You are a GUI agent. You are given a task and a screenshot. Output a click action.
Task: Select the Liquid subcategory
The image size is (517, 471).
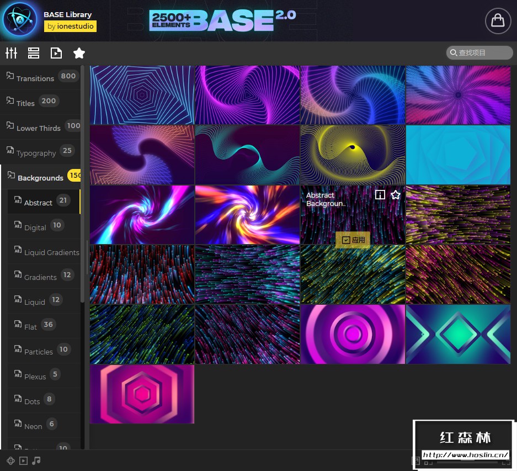coord(44,301)
